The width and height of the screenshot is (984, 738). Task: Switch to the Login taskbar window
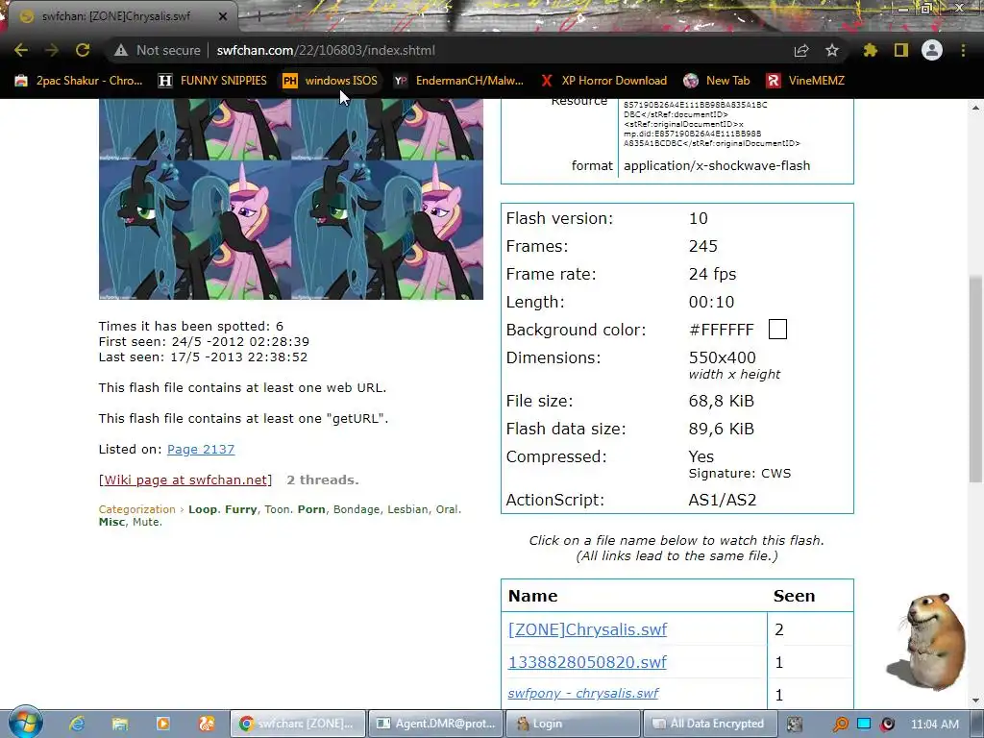(573, 724)
